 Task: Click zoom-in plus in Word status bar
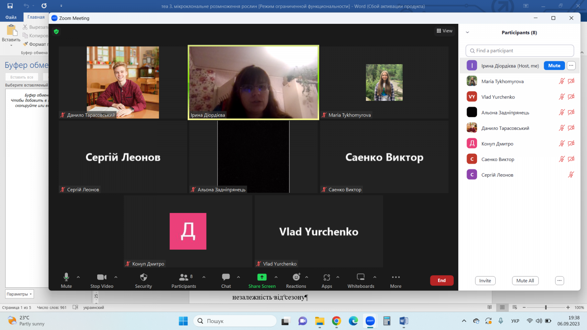[x=568, y=307]
